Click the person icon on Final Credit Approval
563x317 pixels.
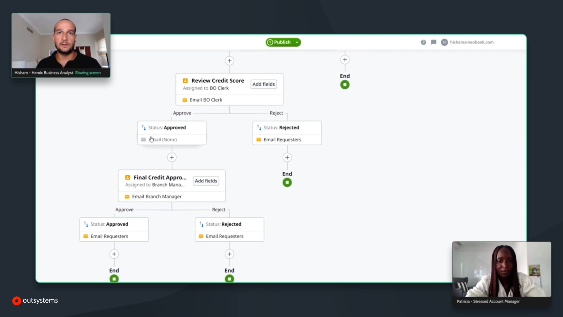click(x=128, y=177)
